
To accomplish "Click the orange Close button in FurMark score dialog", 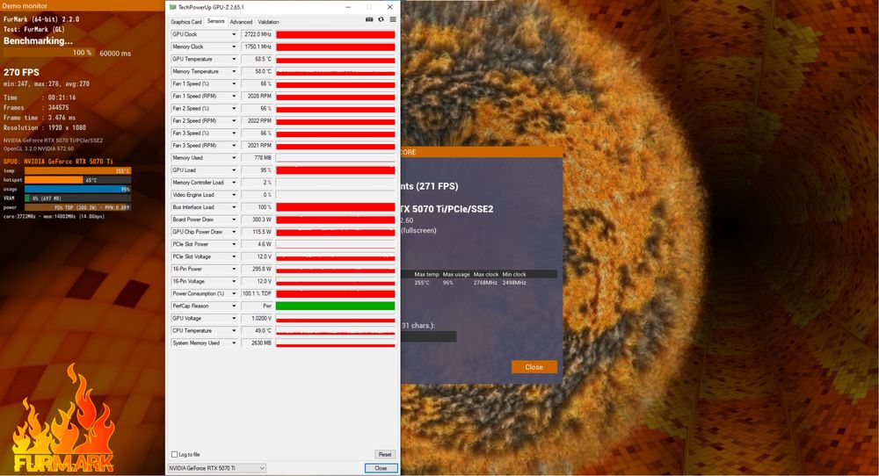I will tap(534, 367).
